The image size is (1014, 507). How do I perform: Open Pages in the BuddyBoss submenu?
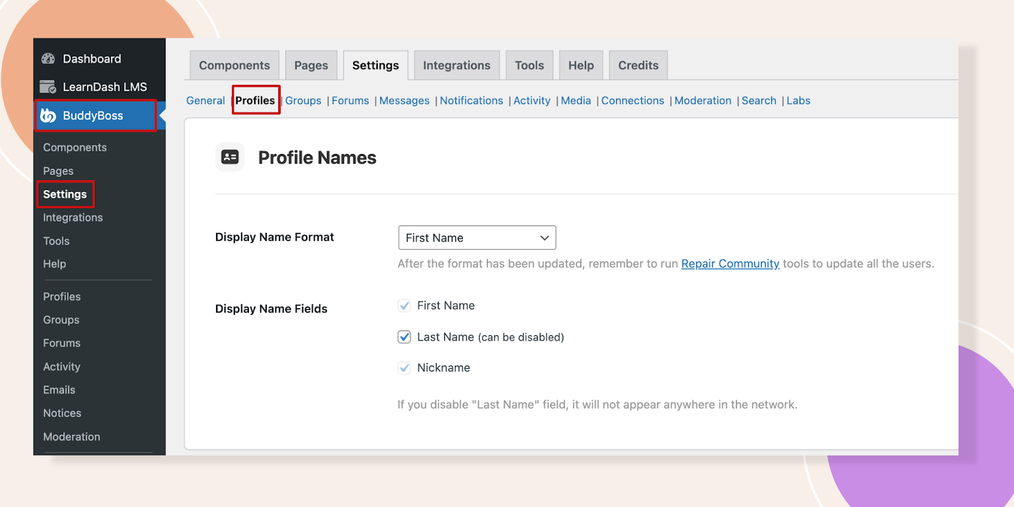coord(58,171)
